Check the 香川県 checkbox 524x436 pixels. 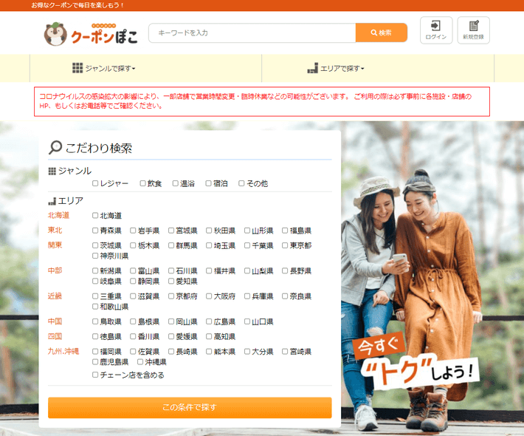133,336
